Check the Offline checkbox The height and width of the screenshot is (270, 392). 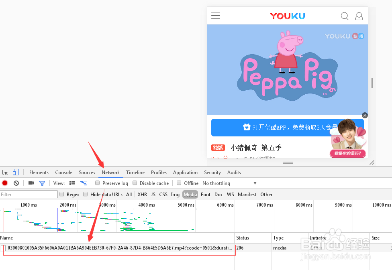point(179,183)
